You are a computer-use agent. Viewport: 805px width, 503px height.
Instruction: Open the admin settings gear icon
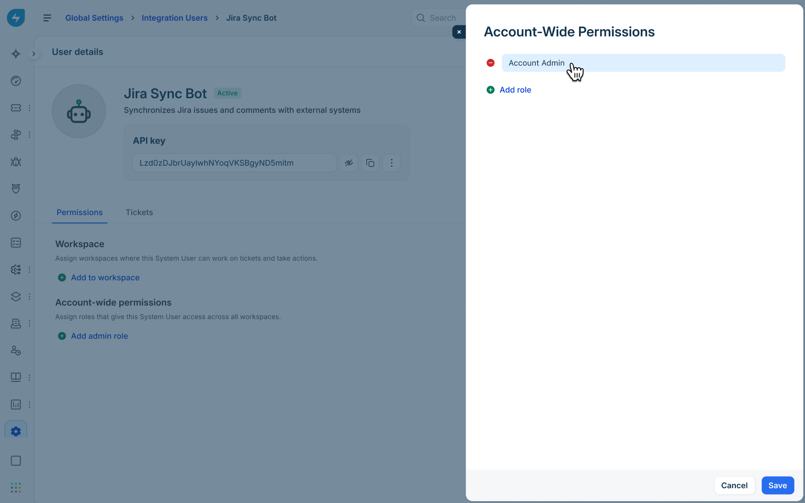[16, 431]
